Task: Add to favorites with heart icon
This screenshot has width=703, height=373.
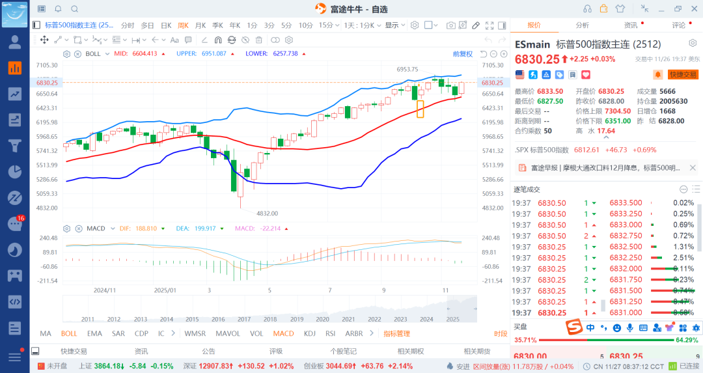Action: pos(586,74)
